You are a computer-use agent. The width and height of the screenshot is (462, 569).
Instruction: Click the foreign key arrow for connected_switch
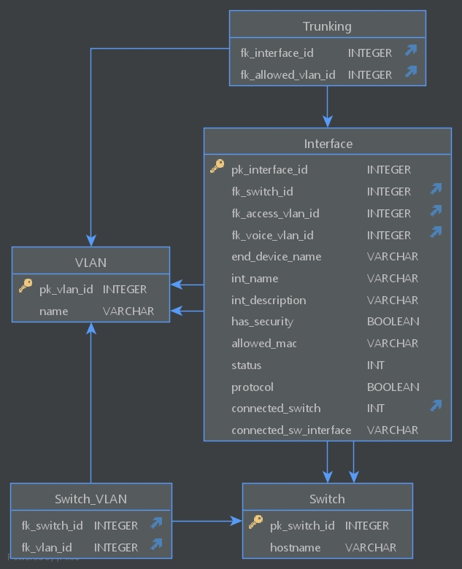(436, 406)
